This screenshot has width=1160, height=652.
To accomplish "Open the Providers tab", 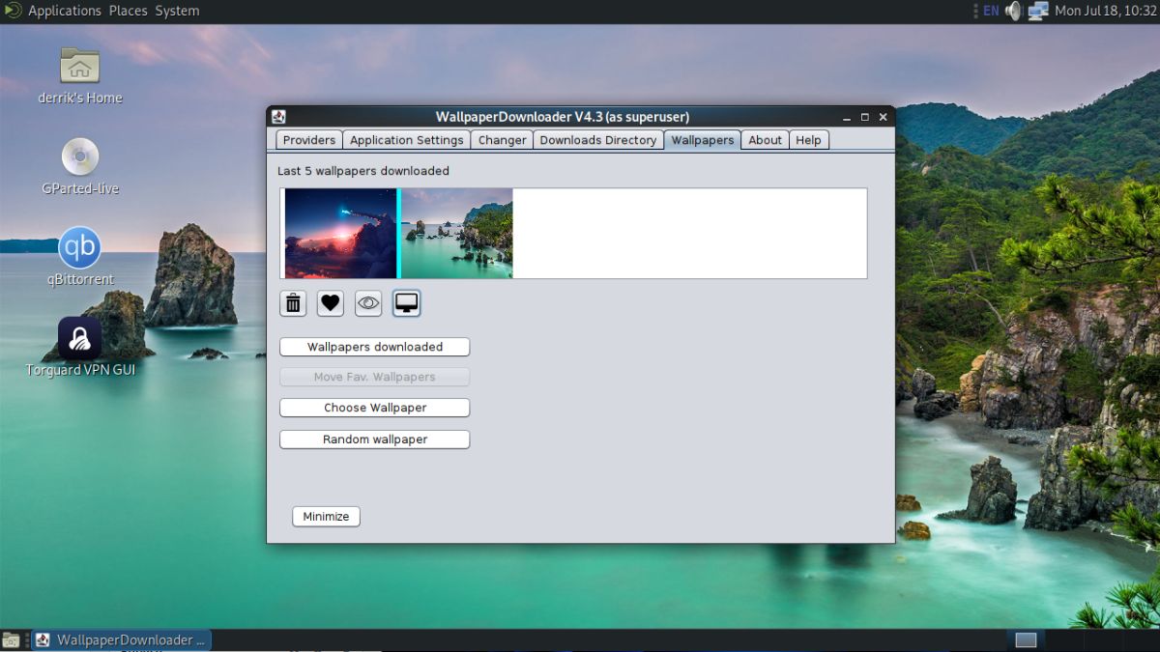I will [308, 139].
